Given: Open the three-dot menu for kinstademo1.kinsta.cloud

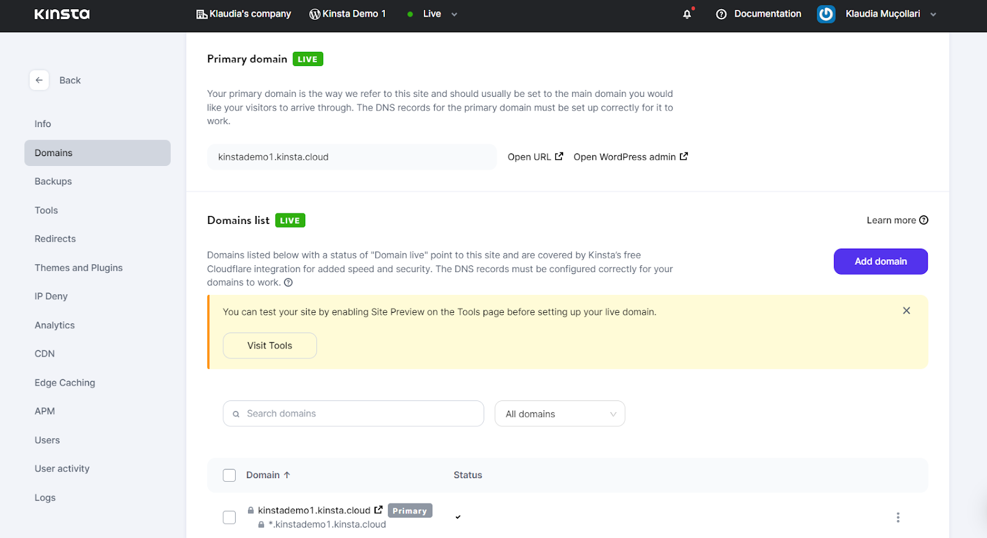Looking at the screenshot, I should 898,517.
